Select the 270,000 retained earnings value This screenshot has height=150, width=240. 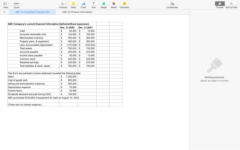tap(87, 62)
